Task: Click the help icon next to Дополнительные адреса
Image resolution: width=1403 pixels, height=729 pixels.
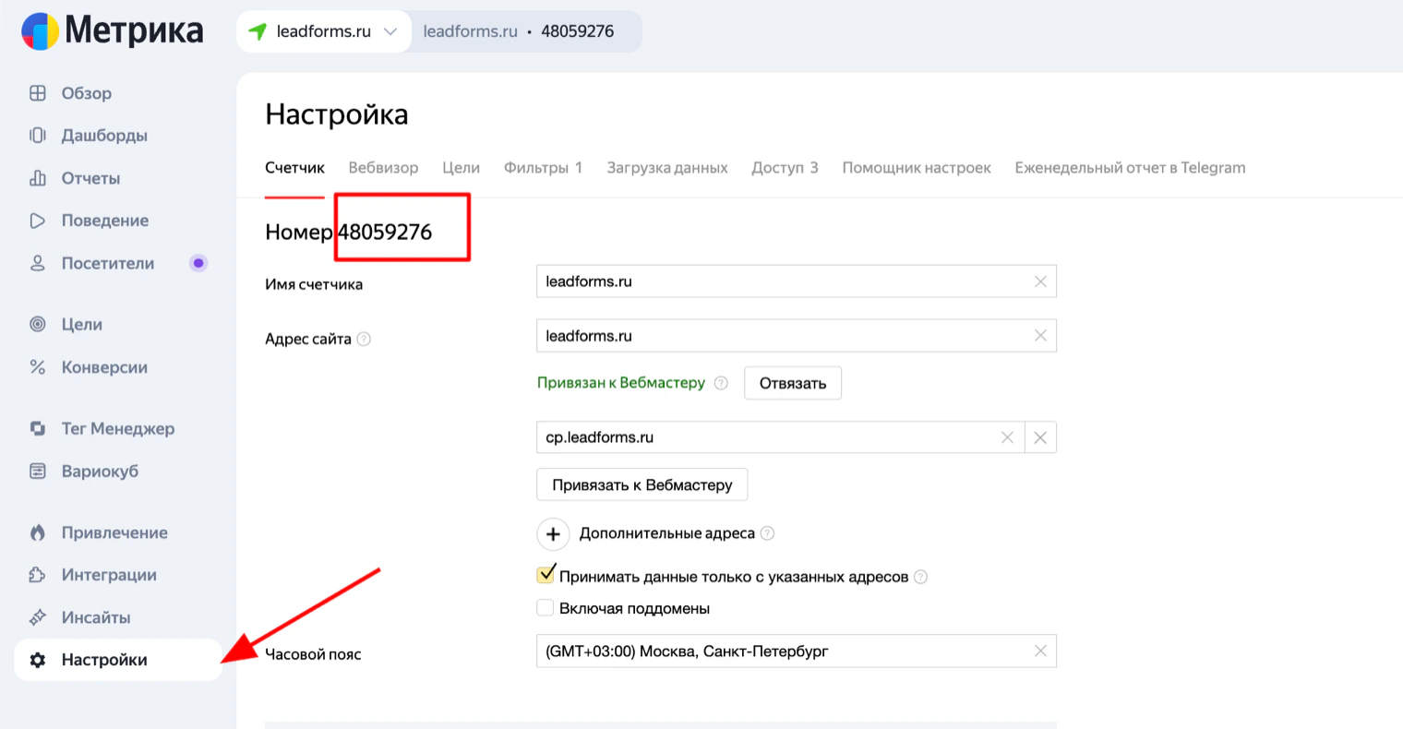Action: [767, 533]
